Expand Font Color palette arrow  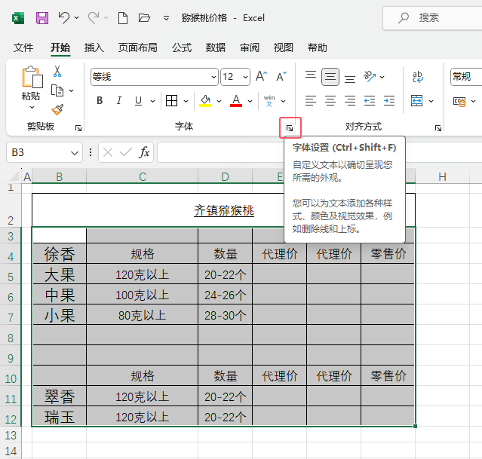pyautogui.click(x=250, y=101)
